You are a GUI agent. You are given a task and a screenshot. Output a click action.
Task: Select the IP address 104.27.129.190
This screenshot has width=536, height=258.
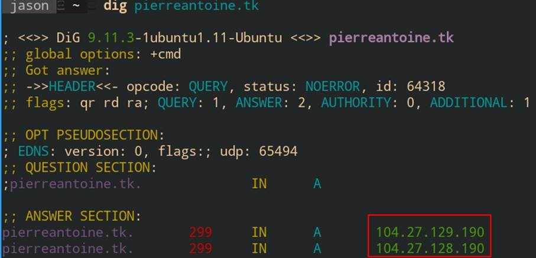430,233
